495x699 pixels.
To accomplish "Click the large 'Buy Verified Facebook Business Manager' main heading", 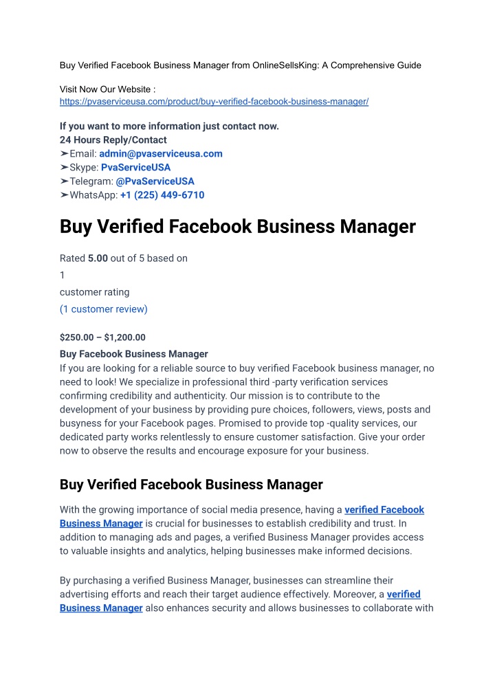I will pos(238,226).
